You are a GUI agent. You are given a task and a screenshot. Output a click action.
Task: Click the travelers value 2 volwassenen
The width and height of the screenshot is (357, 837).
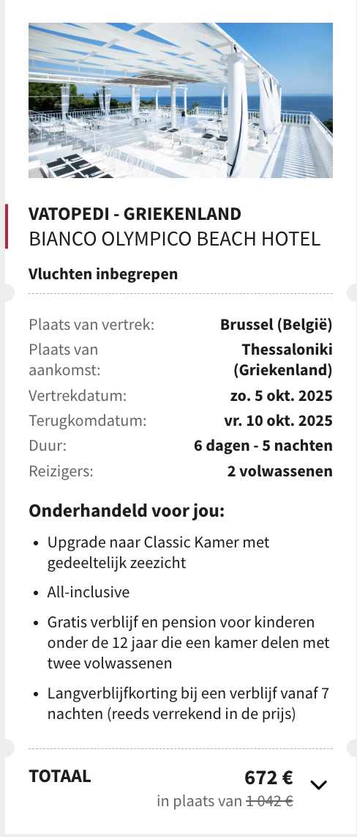pyautogui.click(x=279, y=471)
